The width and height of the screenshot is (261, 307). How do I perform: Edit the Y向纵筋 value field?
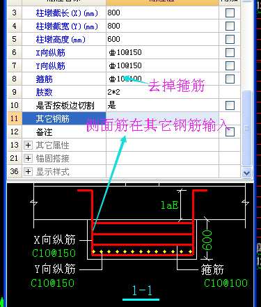click(x=162, y=65)
